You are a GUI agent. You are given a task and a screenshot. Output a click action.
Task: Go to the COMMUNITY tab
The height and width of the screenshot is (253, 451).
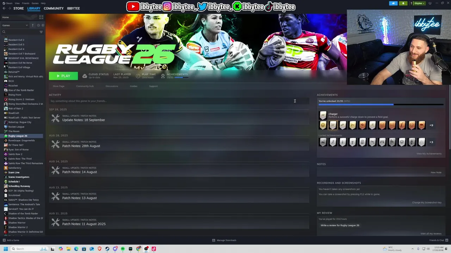(x=54, y=8)
